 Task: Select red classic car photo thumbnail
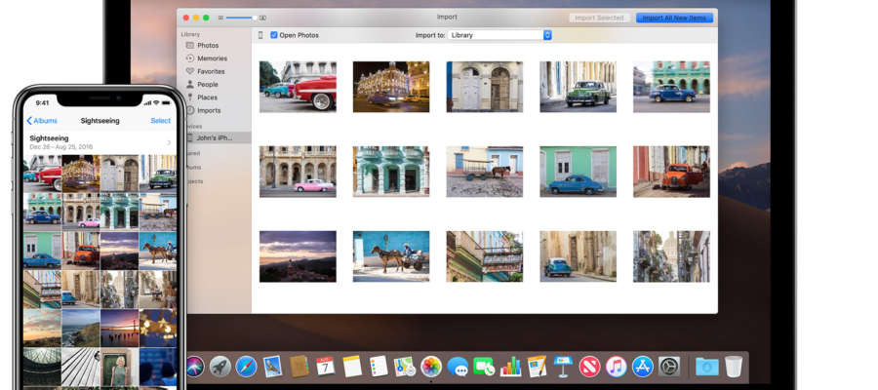[298, 87]
